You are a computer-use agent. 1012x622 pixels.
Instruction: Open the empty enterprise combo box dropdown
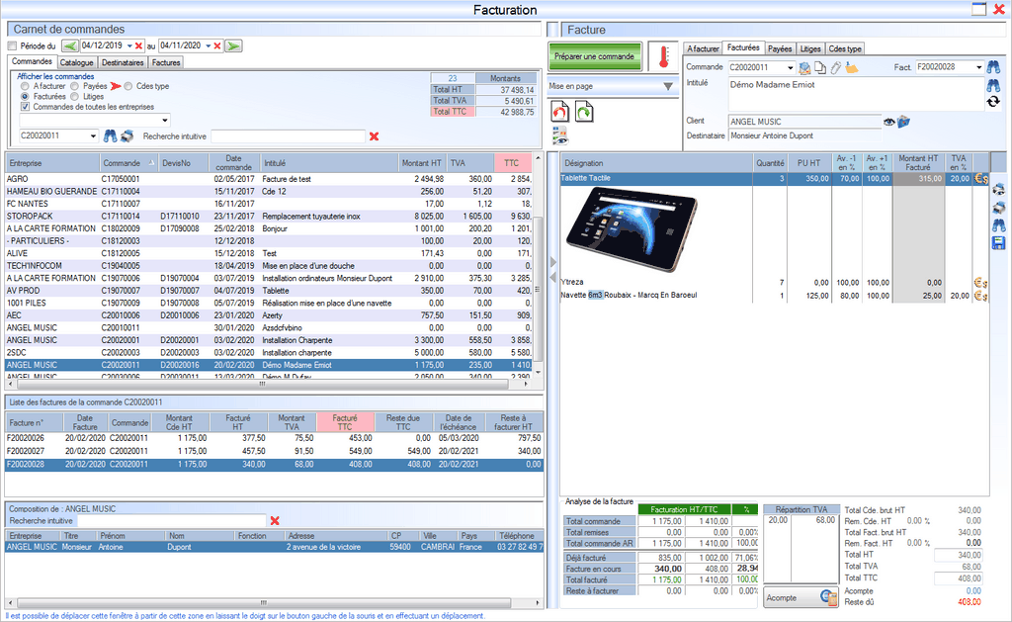click(165, 120)
